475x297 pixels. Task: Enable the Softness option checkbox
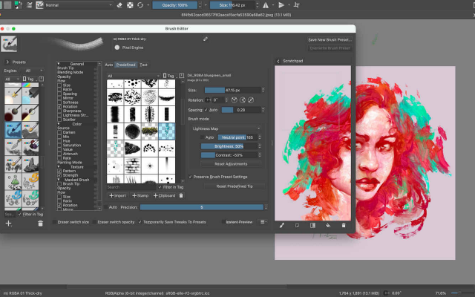[x=59, y=102]
